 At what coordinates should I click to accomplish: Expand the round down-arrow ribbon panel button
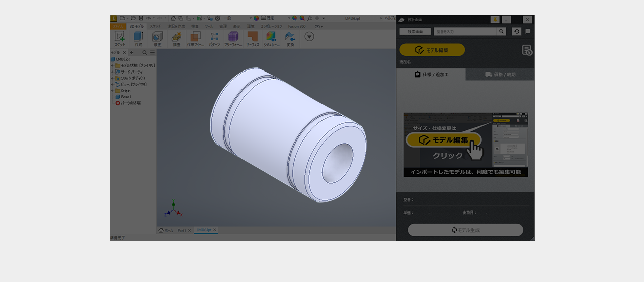tap(309, 36)
